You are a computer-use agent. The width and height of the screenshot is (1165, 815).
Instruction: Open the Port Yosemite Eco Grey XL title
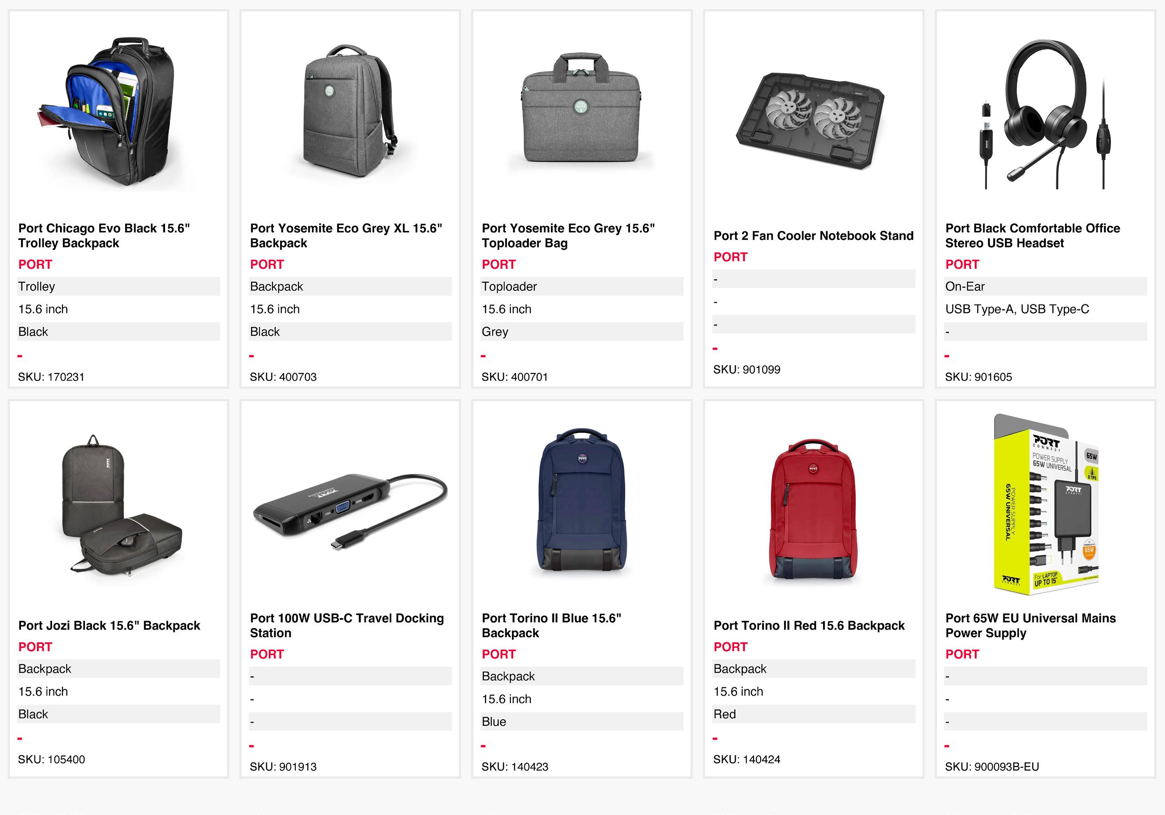coord(346,235)
